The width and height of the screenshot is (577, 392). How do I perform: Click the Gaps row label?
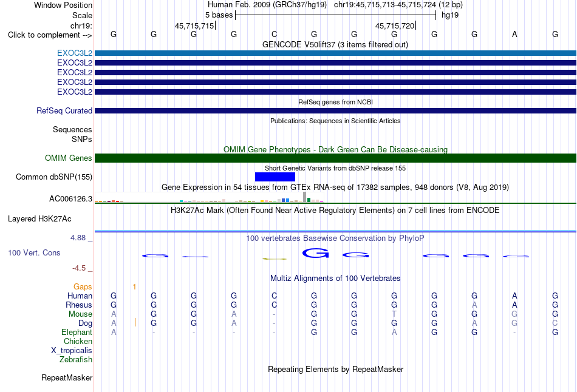83,286
